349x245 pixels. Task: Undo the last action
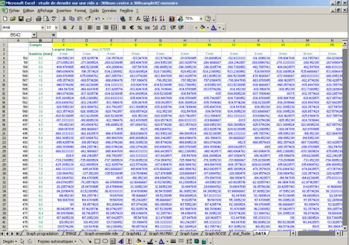click(x=98, y=19)
